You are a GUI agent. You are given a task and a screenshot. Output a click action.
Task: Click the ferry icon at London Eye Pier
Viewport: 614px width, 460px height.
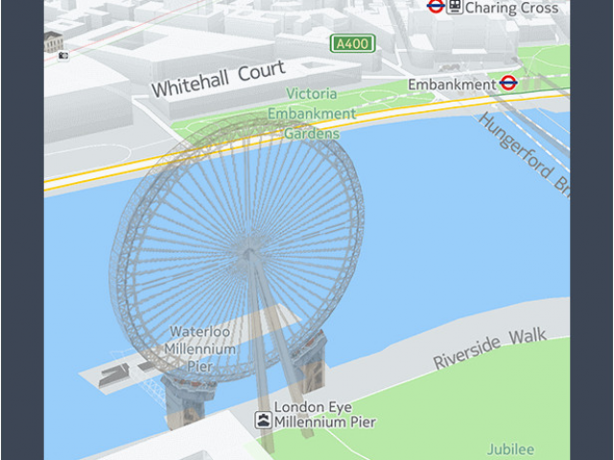click(x=263, y=420)
